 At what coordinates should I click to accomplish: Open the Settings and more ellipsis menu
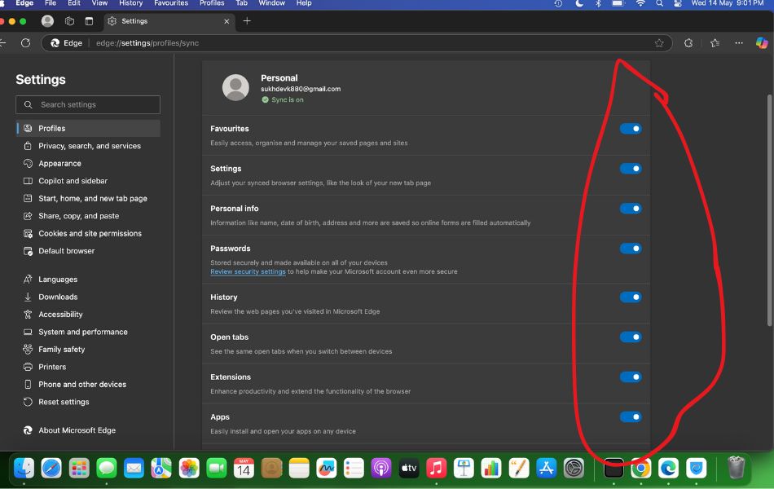(x=739, y=43)
